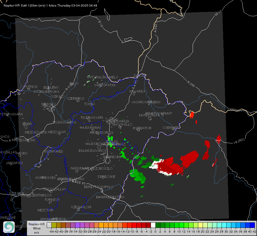The width and height of the screenshot is (257, 236).
Task: Click the CSENGER label
Action: click(171, 128)
